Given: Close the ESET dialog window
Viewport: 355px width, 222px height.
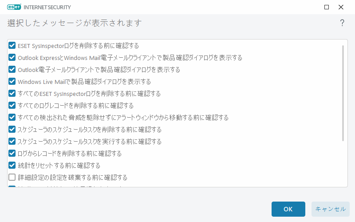Looking at the screenshot, I should (341, 7).
